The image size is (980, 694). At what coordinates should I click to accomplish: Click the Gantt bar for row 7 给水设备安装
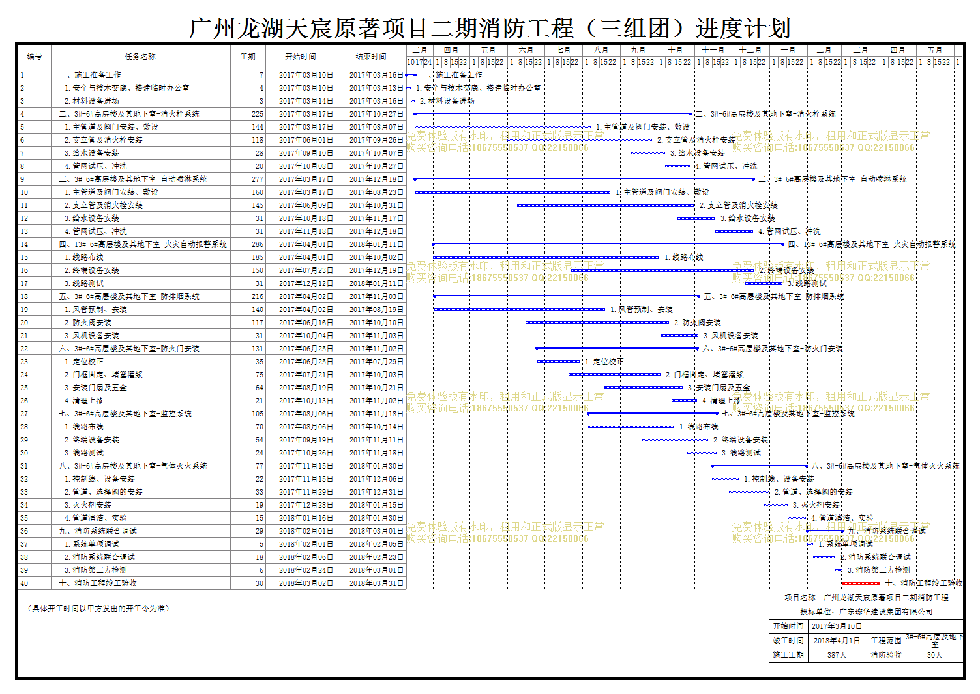(648, 153)
